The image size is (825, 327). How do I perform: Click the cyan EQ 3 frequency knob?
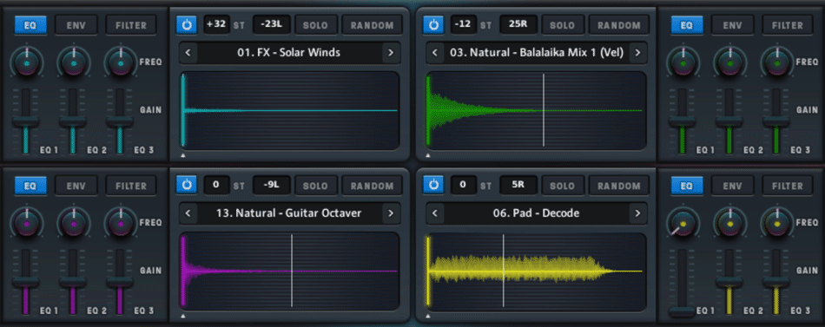121,63
